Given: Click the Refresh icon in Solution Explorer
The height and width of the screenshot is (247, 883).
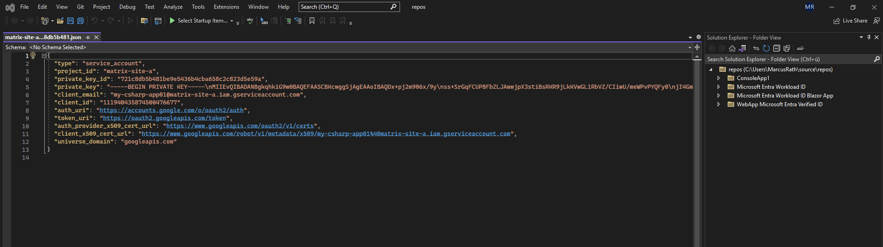Looking at the screenshot, I should [766, 48].
